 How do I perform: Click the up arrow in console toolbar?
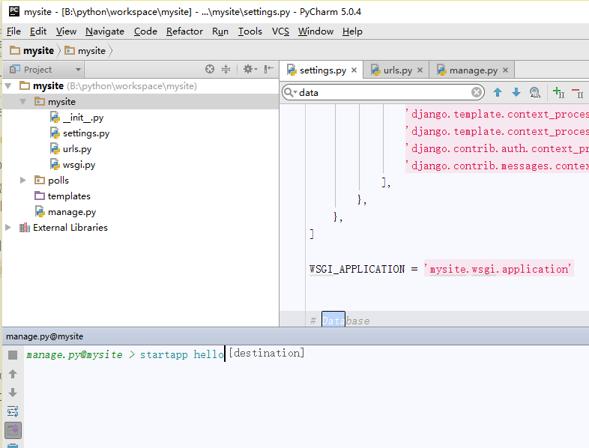[13, 374]
